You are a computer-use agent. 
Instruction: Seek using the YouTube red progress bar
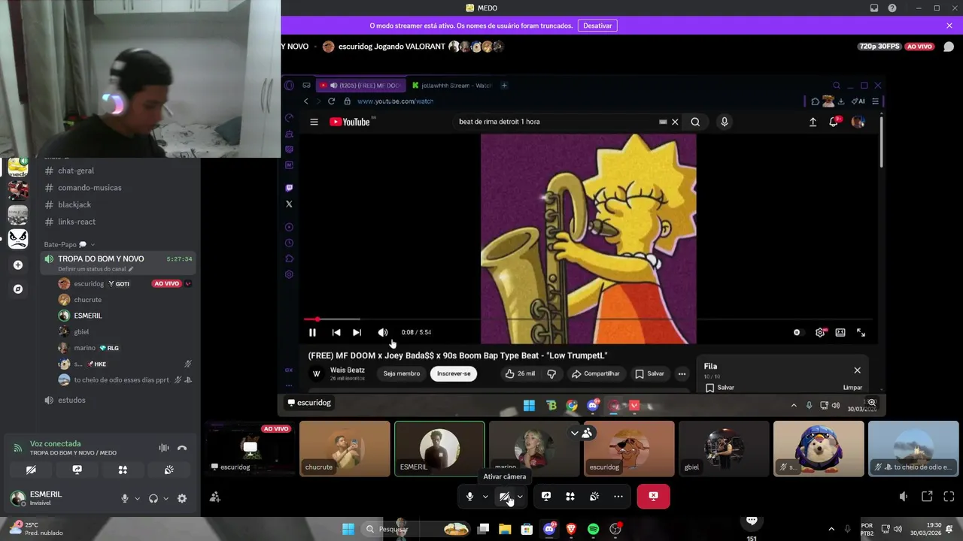(588, 319)
